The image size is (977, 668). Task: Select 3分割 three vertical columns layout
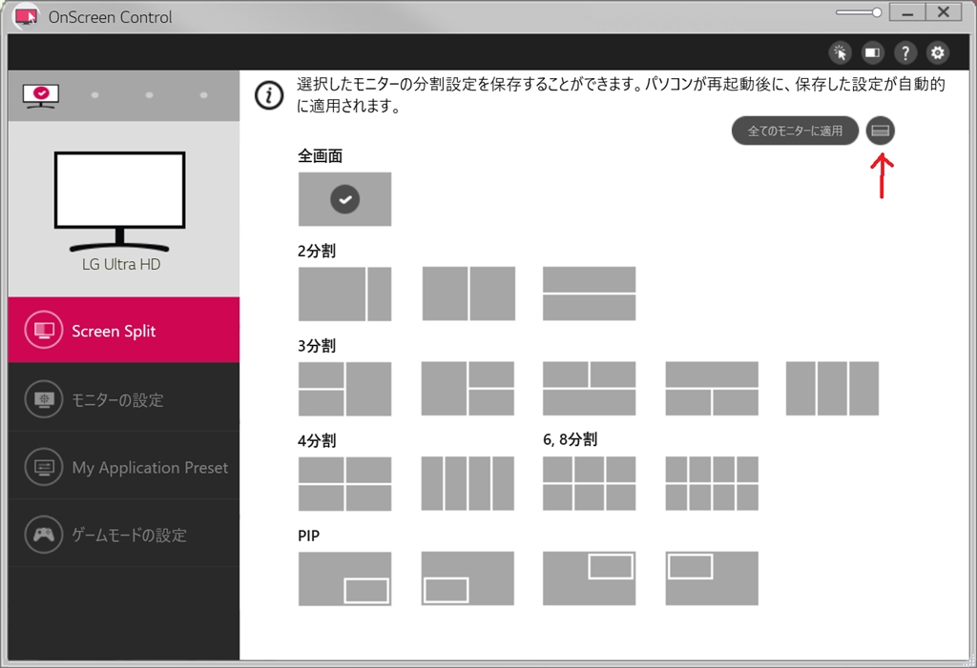click(x=832, y=389)
